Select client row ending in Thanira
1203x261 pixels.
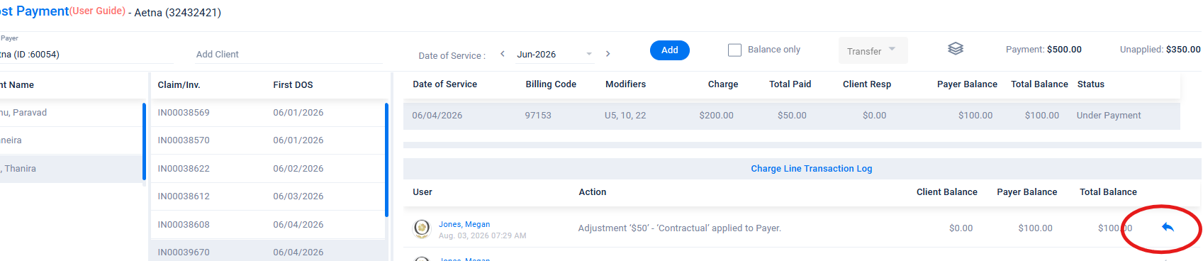[x=71, y=169]
